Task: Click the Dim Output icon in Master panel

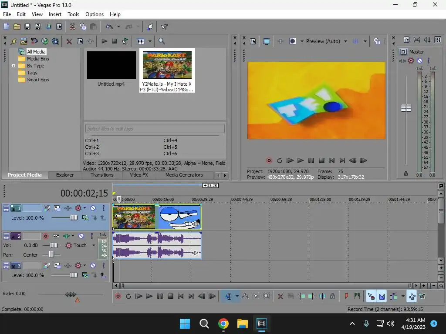Action: (427, 40)
